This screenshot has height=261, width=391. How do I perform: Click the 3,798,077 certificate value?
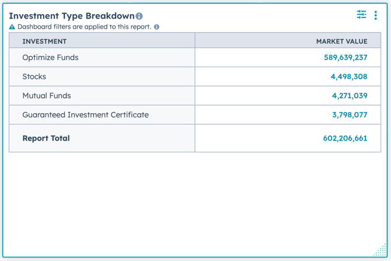[x=350, y=115]
